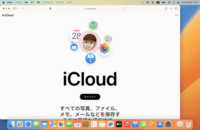This screenshot has width=200, height=130.
Task: Open the ウインドウ menu
Action: point(60,2)
